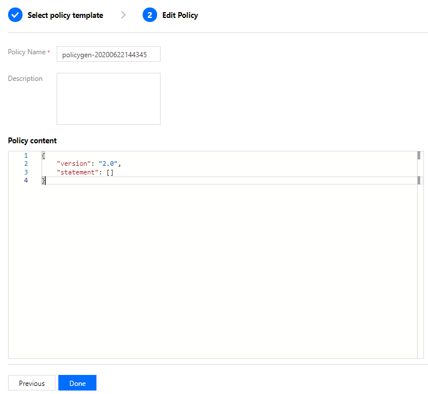Click the chevron arrow between steps
This screenshot has height=394, width=428.
[124, 15]
